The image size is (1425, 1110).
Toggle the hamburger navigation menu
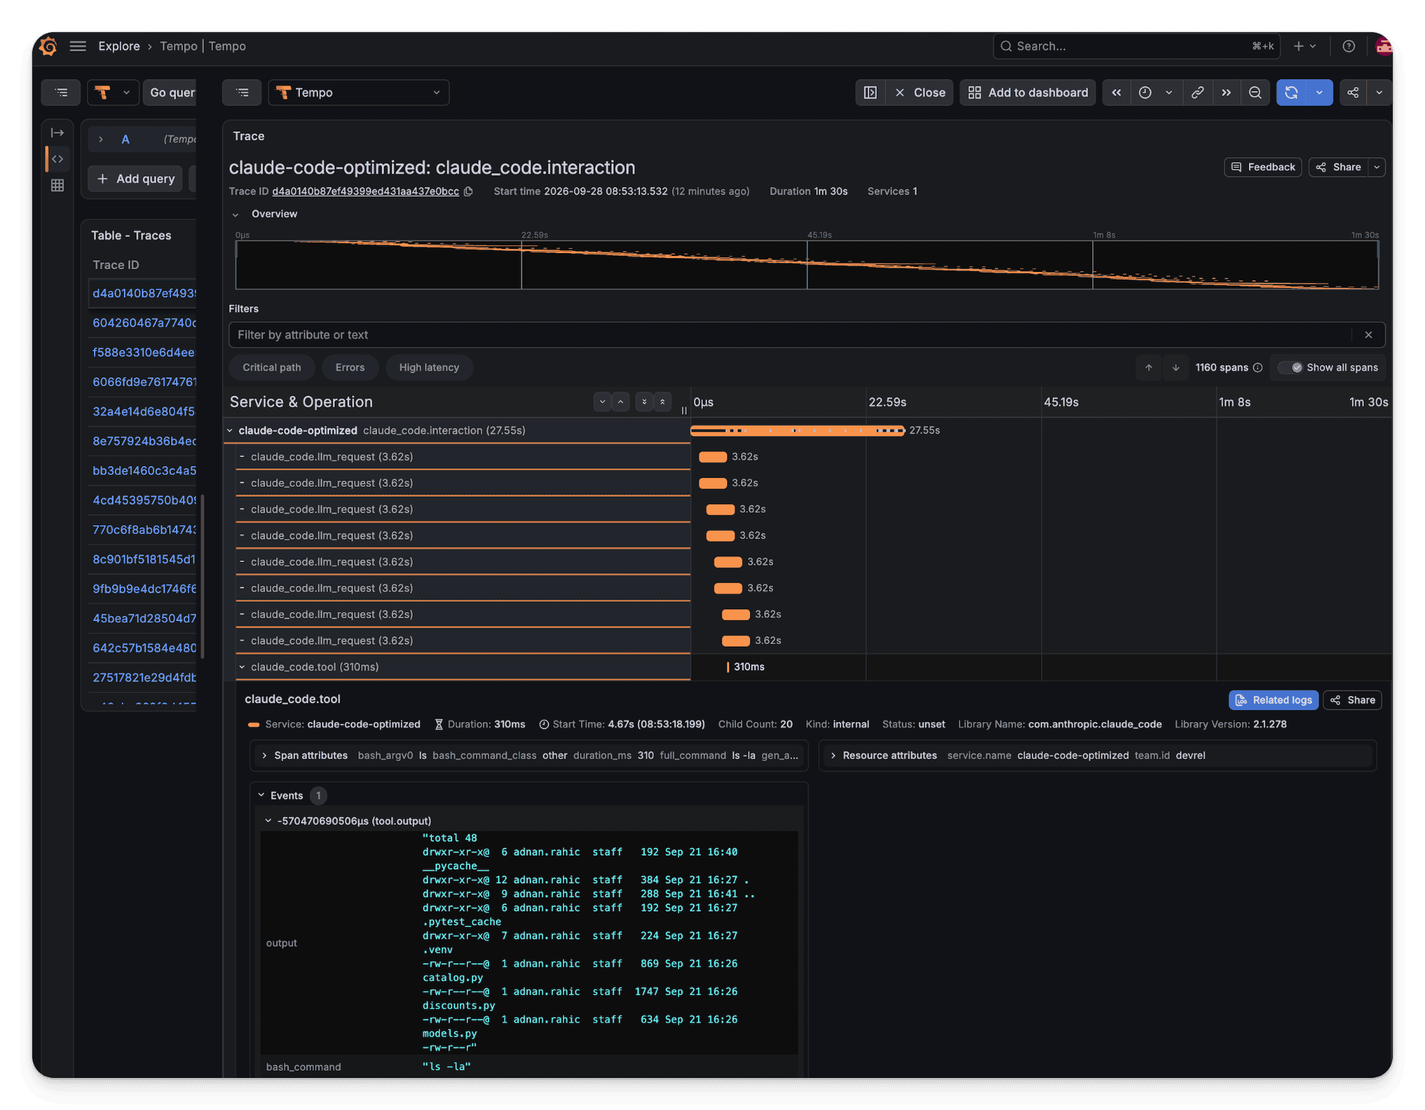click(x=78, y=46)
